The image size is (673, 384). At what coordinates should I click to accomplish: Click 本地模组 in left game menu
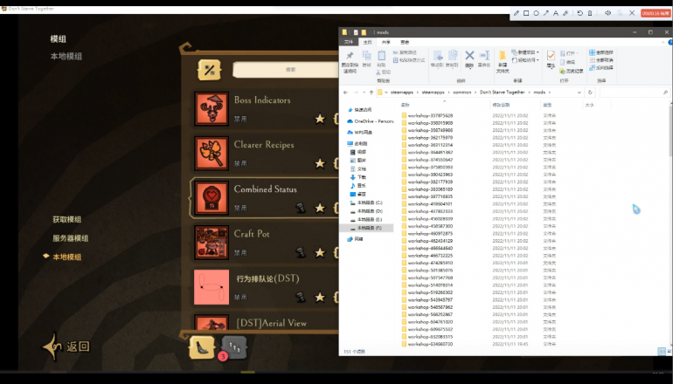[x=67, y=257]
